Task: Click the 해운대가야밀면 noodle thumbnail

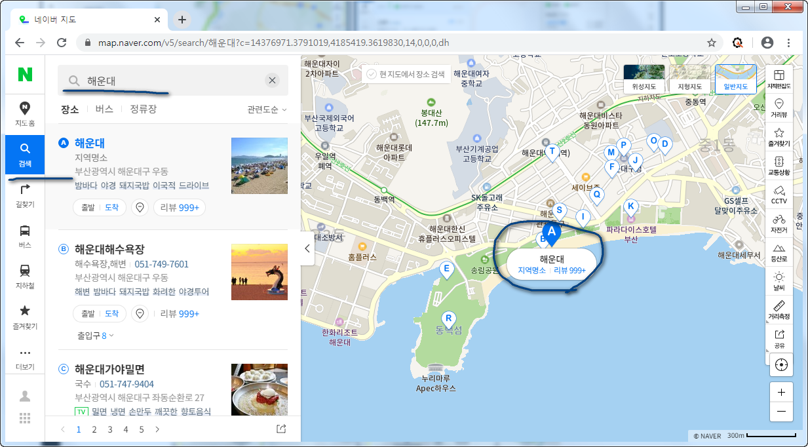Action: pos(260,390)
